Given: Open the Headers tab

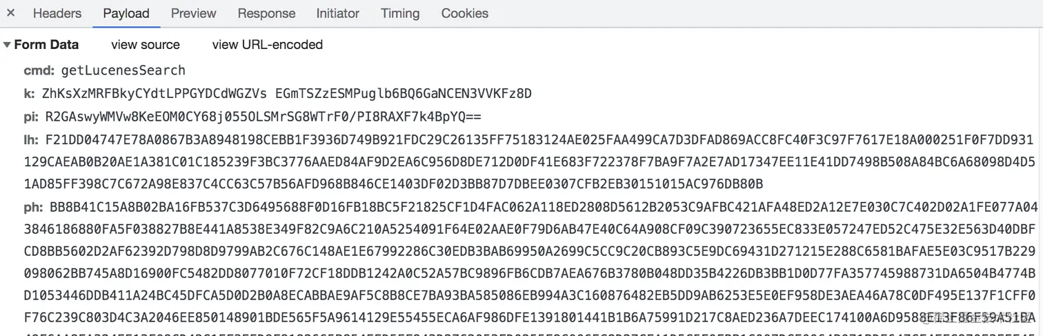Looking at the screenshot, I should coord(57,13).
